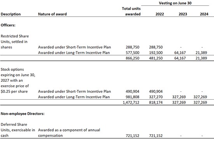Select the 721,152 total units for Deferred Share Units
This screenshot has height=144, width=214.
pyautogui.click(x=132, y=136)
